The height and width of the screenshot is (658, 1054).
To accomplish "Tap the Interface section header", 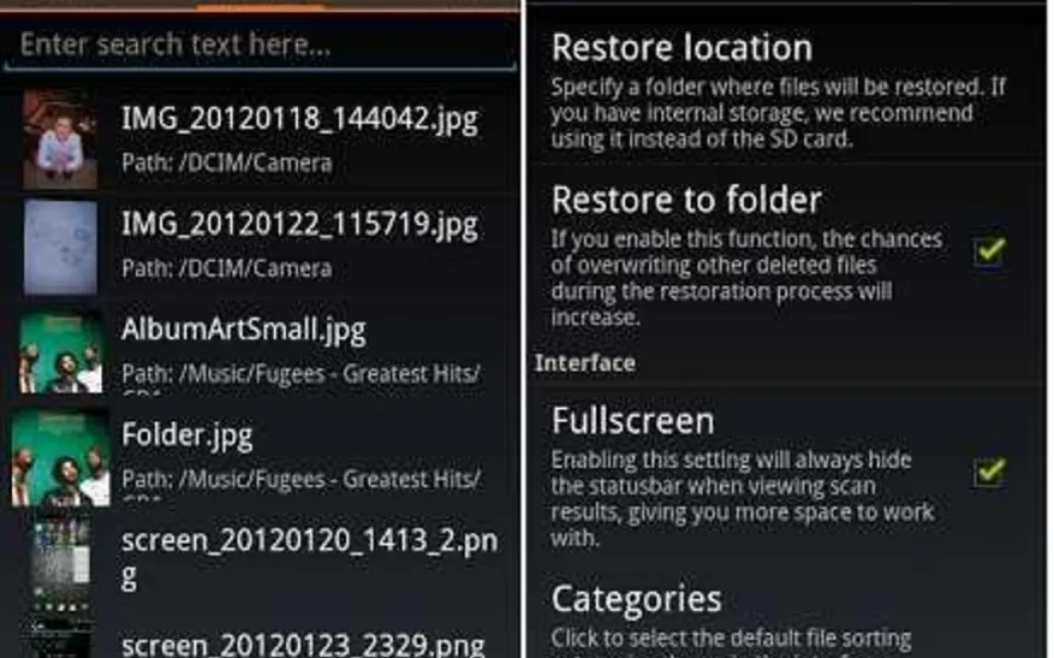I will [585, 363].
